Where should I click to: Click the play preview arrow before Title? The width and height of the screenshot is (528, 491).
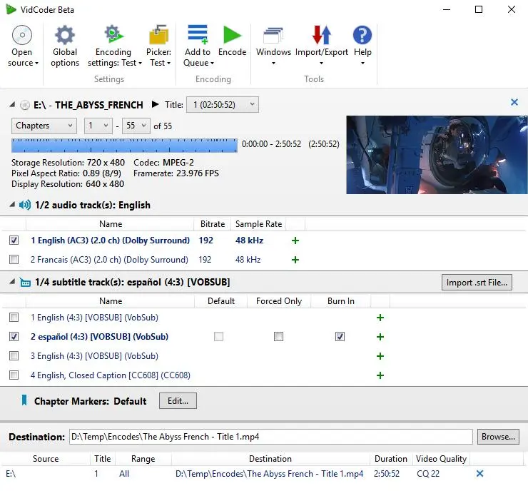(155, 104)
